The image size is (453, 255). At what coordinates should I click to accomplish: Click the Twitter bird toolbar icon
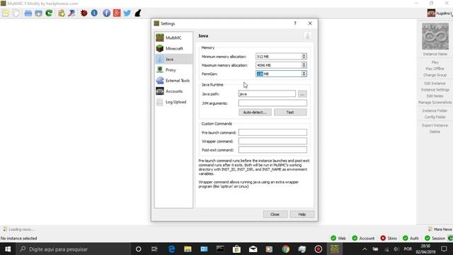point(127,13)
